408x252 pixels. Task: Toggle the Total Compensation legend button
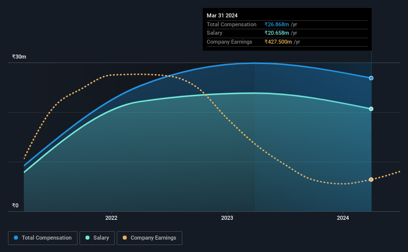point(43,238)
